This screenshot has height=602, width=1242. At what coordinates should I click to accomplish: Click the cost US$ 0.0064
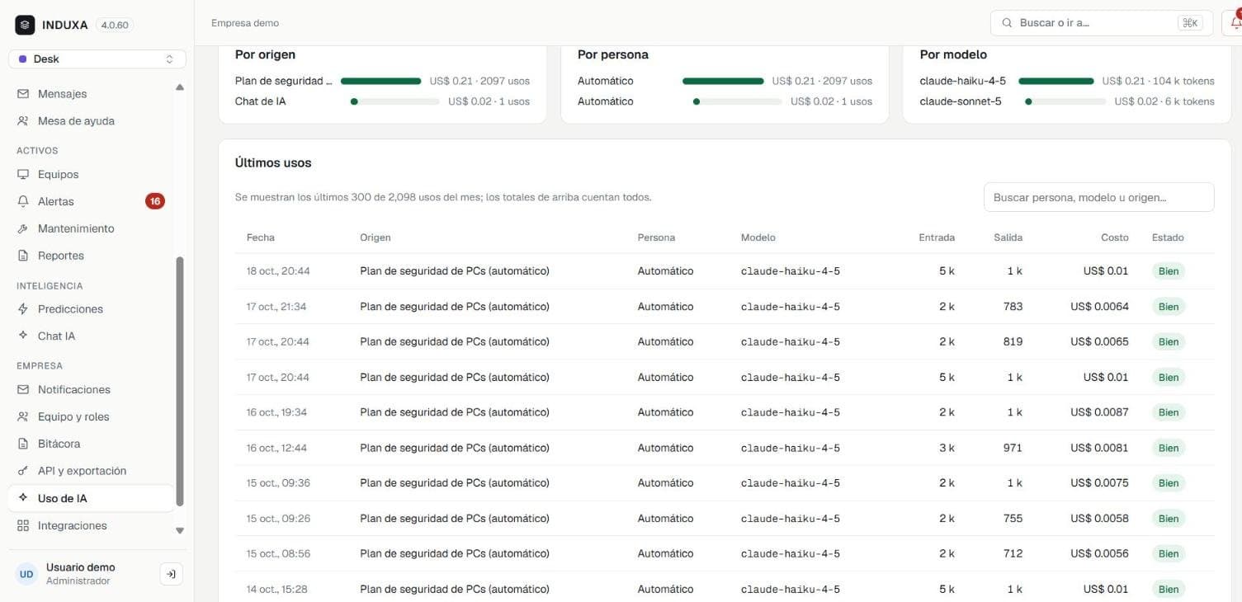point(1099,307)
